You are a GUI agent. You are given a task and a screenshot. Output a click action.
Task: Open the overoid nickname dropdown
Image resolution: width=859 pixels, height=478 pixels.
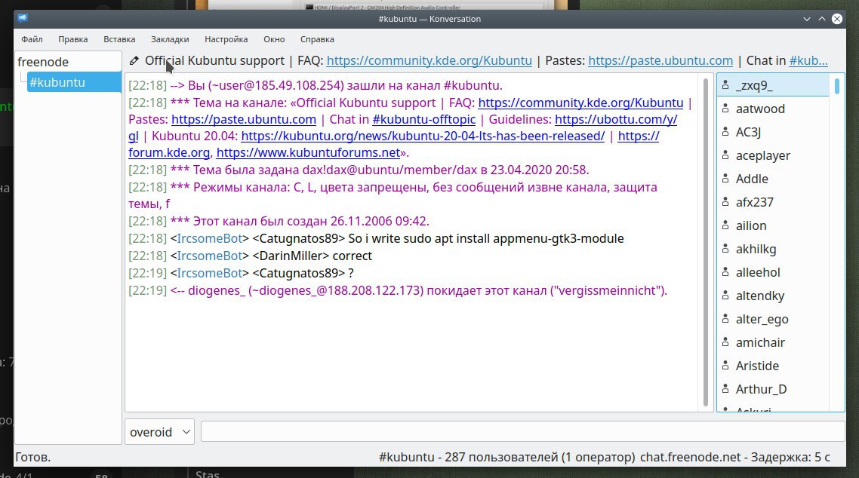[x=159, y=432]
